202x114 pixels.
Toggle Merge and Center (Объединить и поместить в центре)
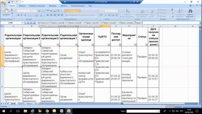click(81, 15)
